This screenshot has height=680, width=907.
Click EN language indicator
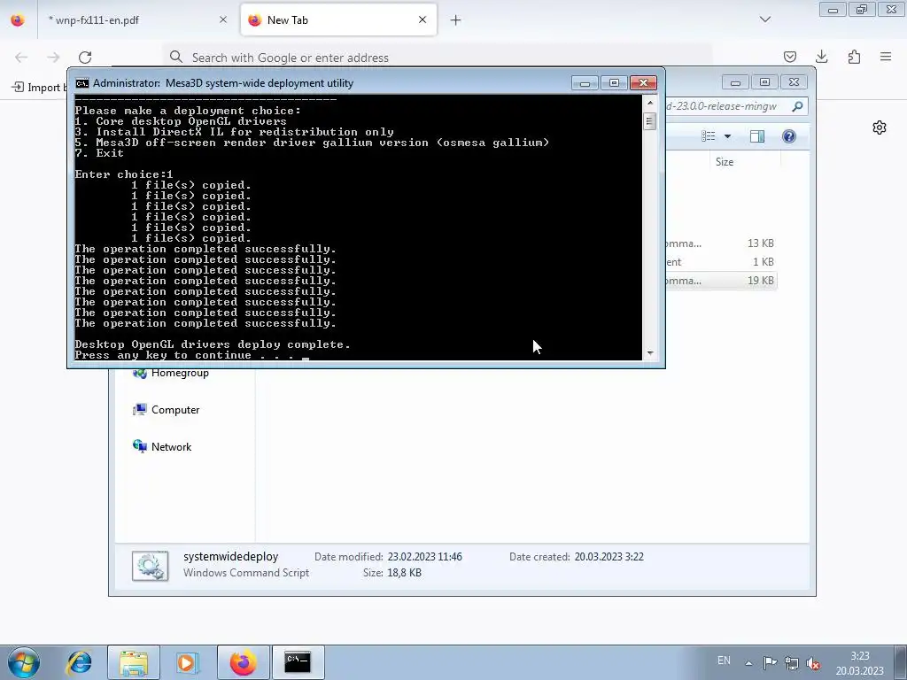point(724,661)
